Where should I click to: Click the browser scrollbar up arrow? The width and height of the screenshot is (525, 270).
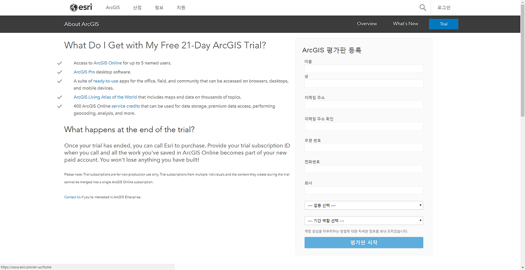522,2
